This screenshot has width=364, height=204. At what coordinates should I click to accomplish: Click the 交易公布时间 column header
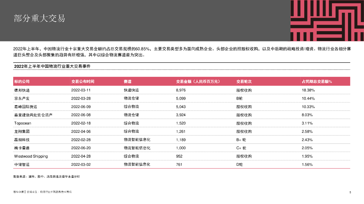click(83, 81)
